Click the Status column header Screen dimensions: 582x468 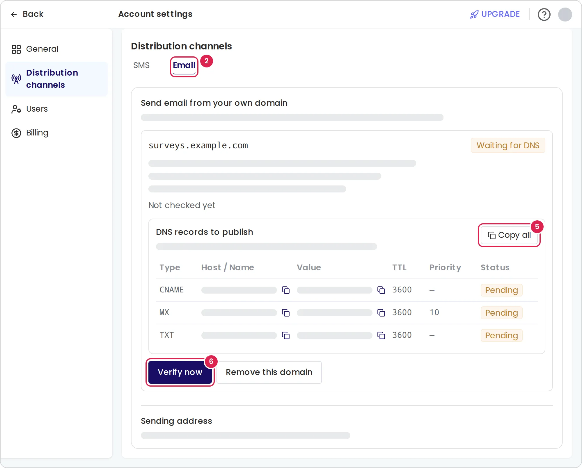(x=495, y=267)
